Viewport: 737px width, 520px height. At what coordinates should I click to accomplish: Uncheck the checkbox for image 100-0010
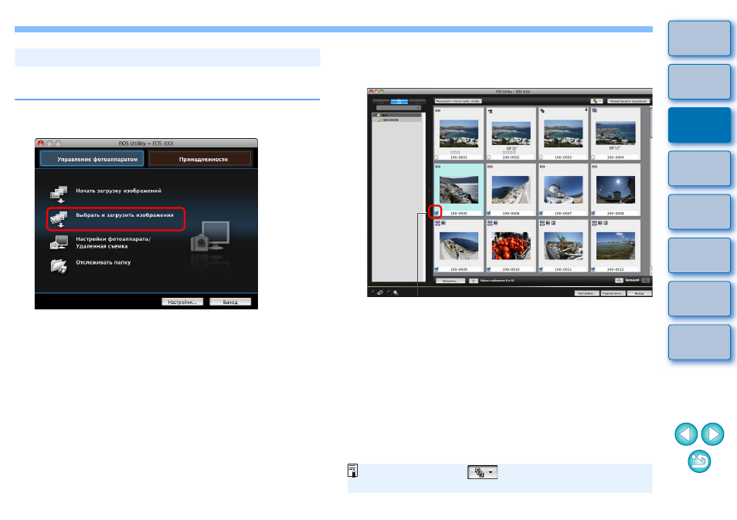(489, 269)
